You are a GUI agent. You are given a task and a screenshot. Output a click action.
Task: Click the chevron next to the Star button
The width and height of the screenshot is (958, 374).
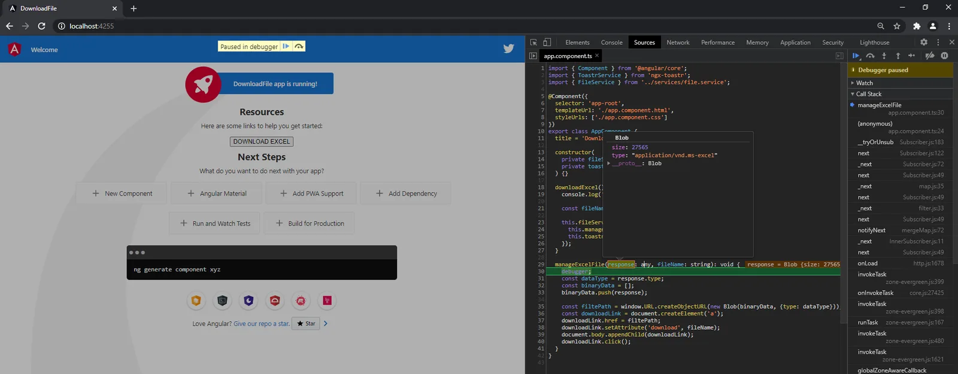(x=326, y=324)
